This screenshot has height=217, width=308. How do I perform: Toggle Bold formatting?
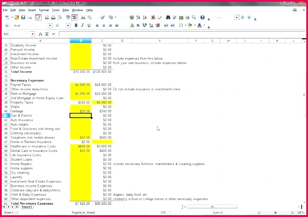(x=76, y=26)
